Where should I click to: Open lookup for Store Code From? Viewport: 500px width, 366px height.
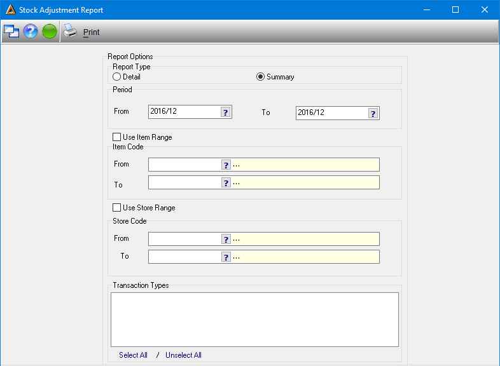(226, 239)
